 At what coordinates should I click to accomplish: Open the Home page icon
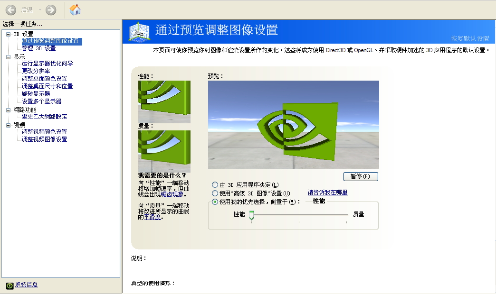75,10
